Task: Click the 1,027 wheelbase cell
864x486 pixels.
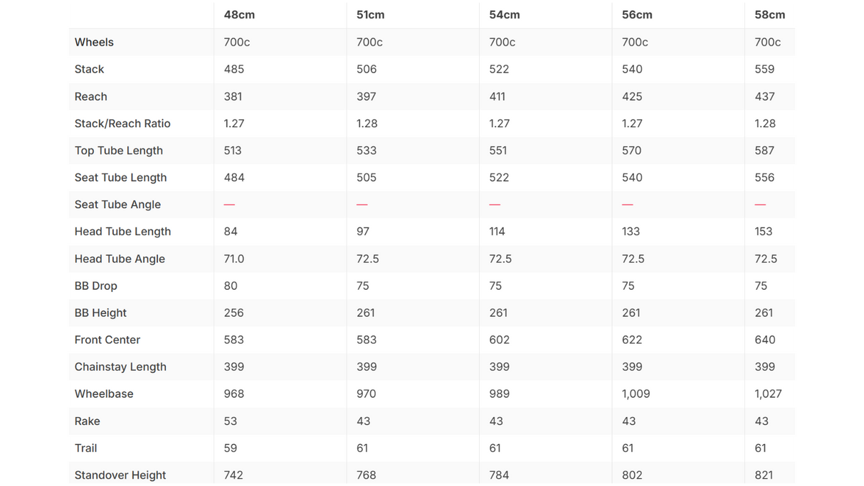Action: (769, 394)
